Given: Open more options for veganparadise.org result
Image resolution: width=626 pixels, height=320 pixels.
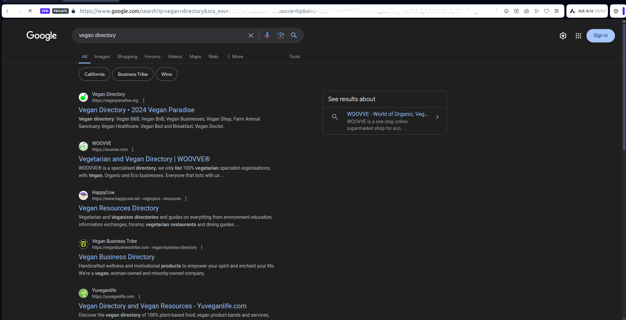Looking at the screenshot, I should point(144,101).
